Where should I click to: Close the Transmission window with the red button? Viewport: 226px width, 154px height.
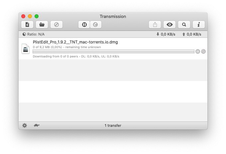click(23, 16)
